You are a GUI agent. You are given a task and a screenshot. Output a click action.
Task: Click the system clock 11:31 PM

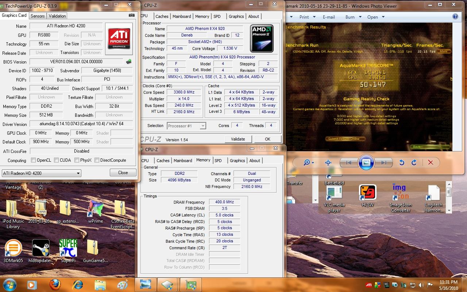pos(449,282)
